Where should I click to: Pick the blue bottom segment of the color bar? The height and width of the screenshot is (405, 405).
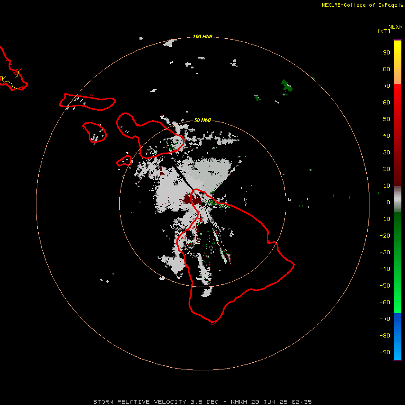[x=397, y=337]
